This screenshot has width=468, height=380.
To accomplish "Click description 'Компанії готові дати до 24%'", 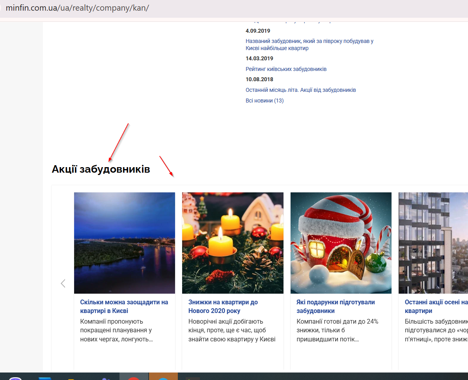I will tap(337, 330).
